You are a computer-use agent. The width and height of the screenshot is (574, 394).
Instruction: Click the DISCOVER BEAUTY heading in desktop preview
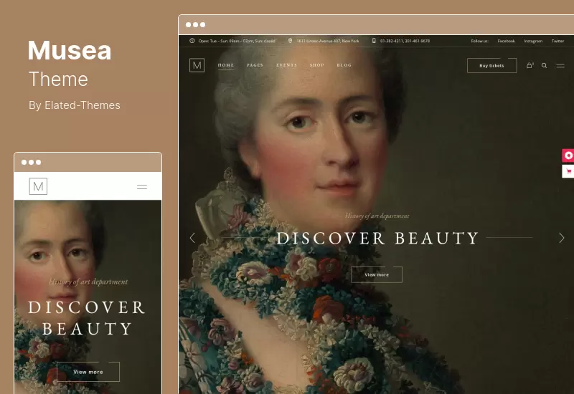coord(377,239)
